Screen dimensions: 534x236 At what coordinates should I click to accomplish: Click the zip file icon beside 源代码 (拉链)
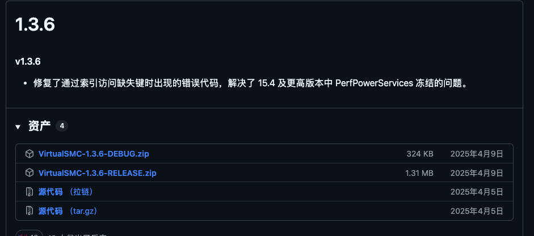(30, 192)
